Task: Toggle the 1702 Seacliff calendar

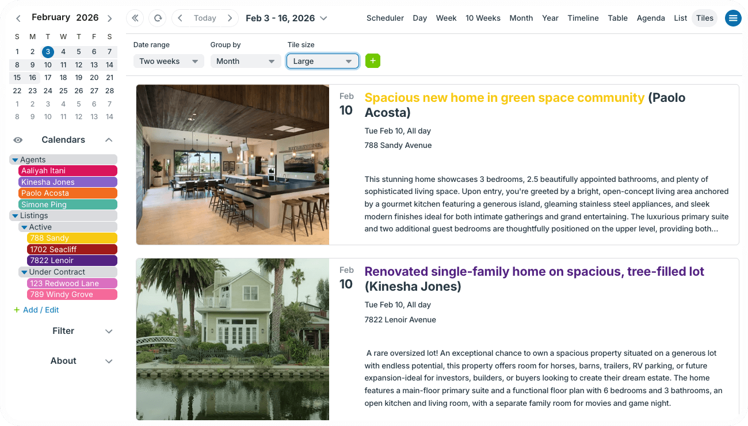Action: 71,249
